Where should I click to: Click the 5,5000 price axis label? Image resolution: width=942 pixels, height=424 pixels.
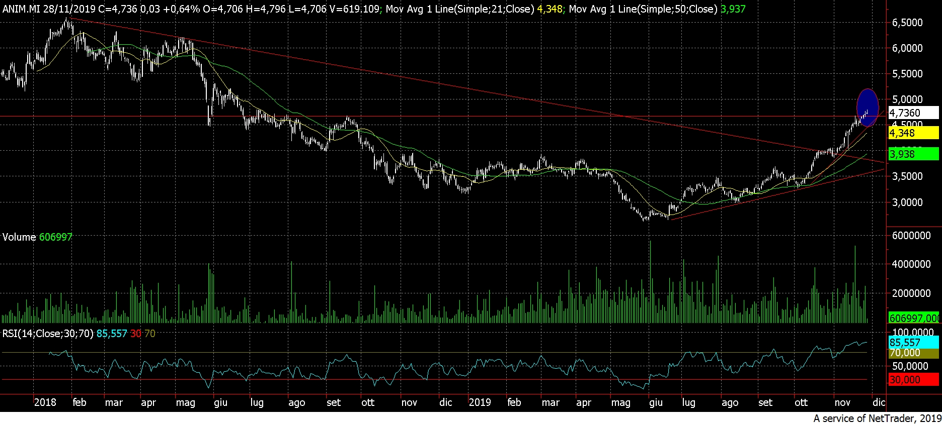click(x=907, y=74)
